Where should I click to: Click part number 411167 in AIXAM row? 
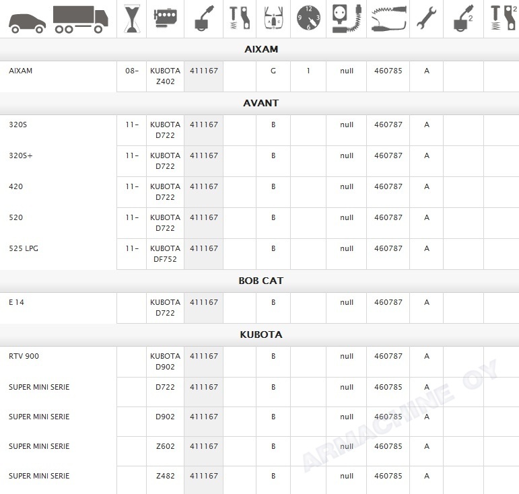204,71
